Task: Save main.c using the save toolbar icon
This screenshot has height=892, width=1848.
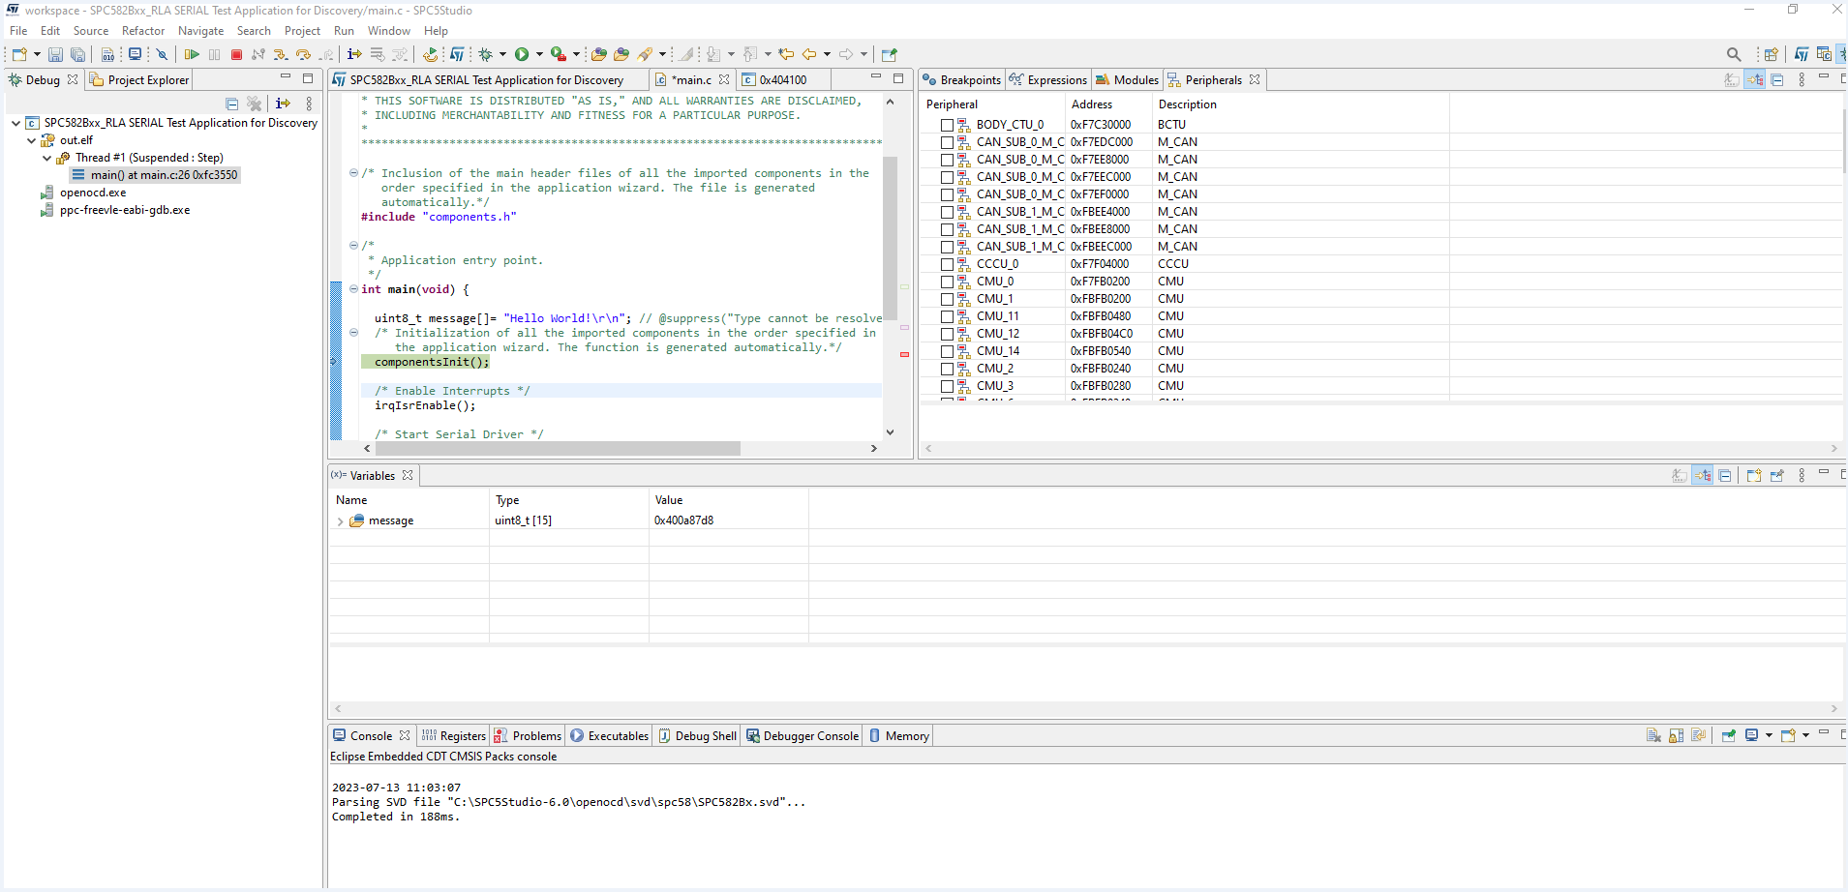Action: [x=55, y=54]
